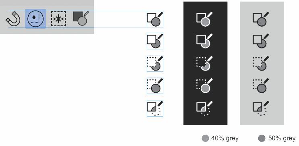The height and width of the screenshot is (146, 299).
Task: Select dotted-square-over-circle icon on white background
Action: [155, 63]
